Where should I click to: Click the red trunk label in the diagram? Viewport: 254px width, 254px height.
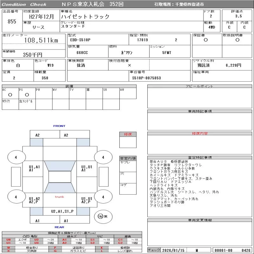(59, 197)
